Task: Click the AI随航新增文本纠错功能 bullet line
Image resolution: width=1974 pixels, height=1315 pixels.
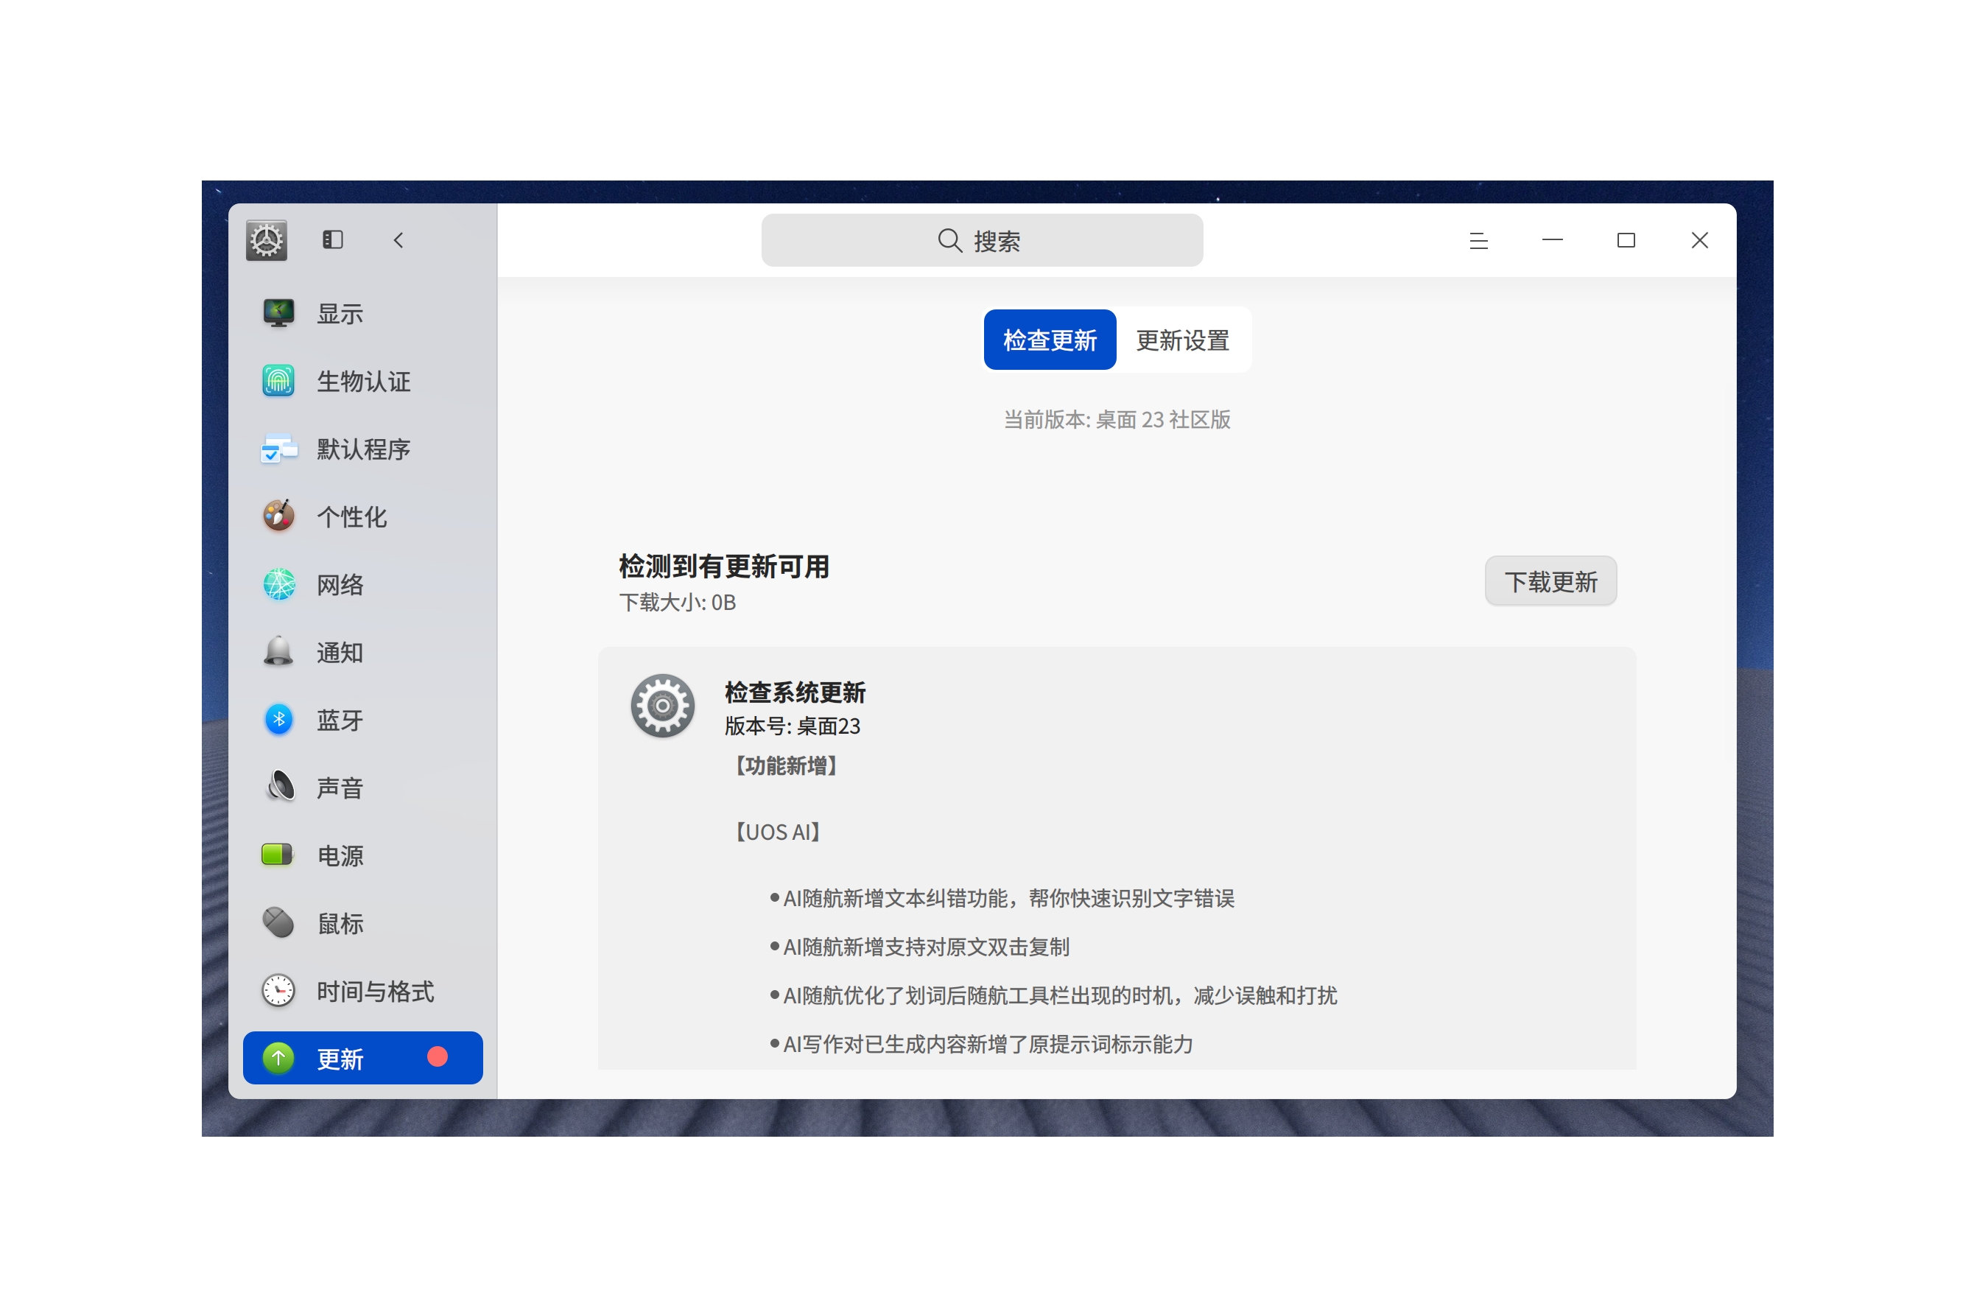Action: click(x=1001, y=897)
